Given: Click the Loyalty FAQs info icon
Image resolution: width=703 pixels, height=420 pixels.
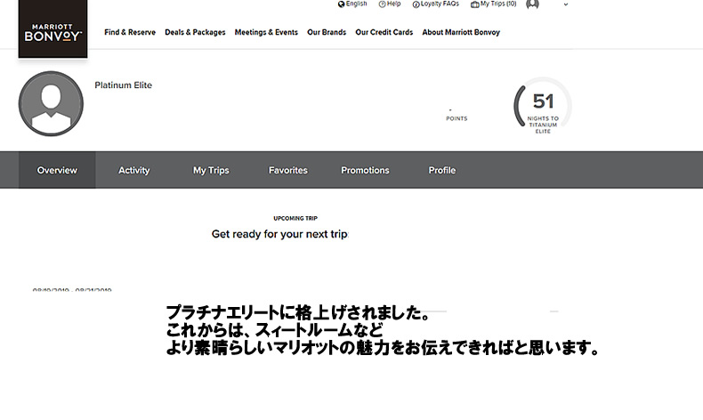Looking at the screenshot, I should tap(416, 4).
